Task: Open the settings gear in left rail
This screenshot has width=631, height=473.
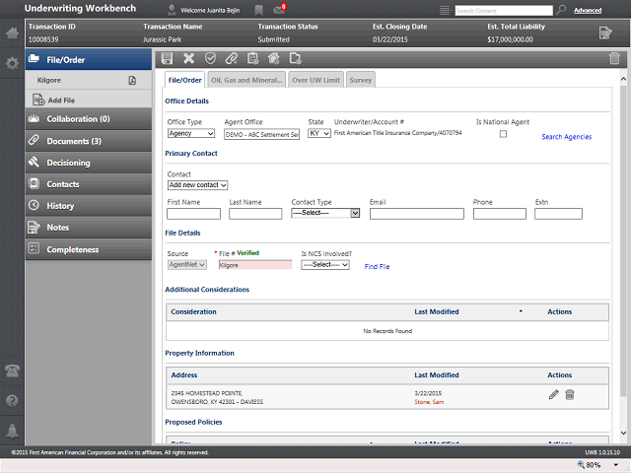Action: tap(12, 63)
